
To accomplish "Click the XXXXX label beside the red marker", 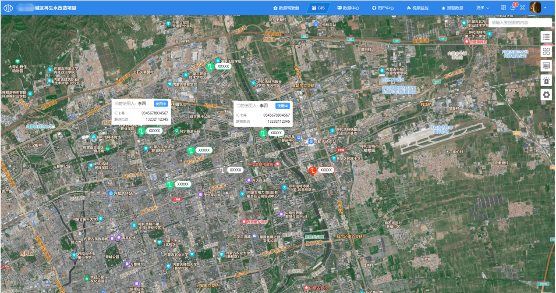I will [326, 170].
